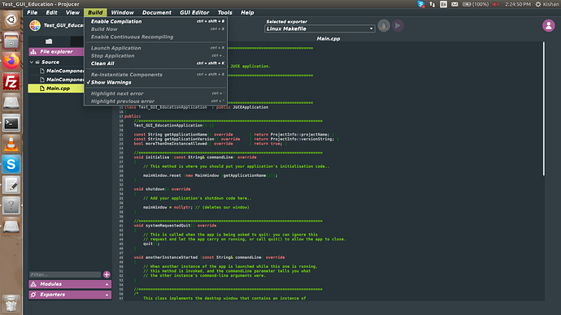Open Skype from the dock
The height and width of the screenshot is (315, 561).
[x=11, y=165]
